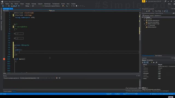
Task: Select Файлы ресурсов folder in tree
Action: point(152,27)
